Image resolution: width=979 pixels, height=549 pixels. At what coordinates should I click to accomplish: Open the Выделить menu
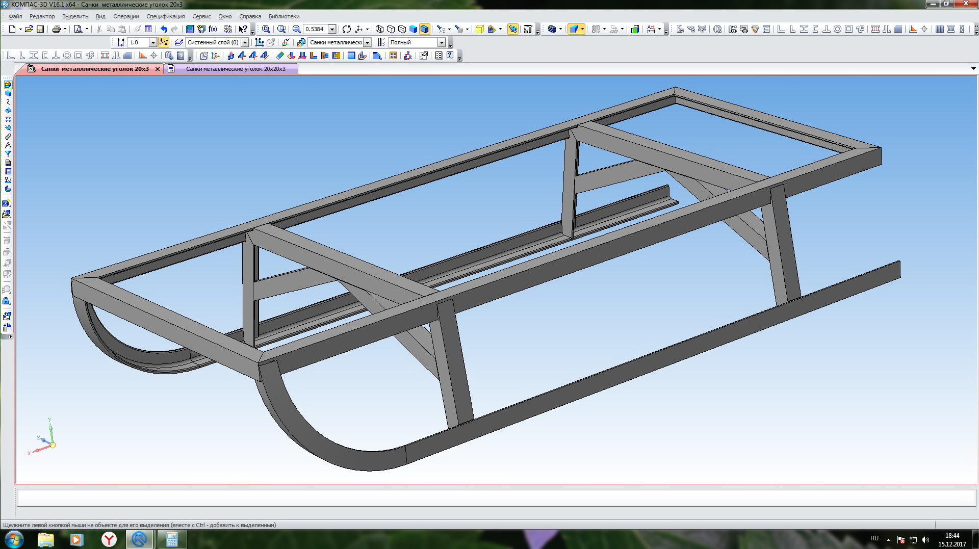point(75,16)
